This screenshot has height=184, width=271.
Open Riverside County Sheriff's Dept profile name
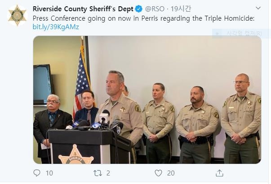(83, 9)
